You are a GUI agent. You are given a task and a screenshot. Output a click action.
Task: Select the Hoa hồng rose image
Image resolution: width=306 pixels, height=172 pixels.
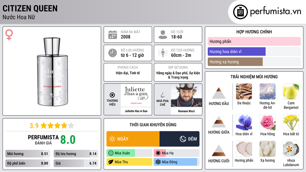267,122
